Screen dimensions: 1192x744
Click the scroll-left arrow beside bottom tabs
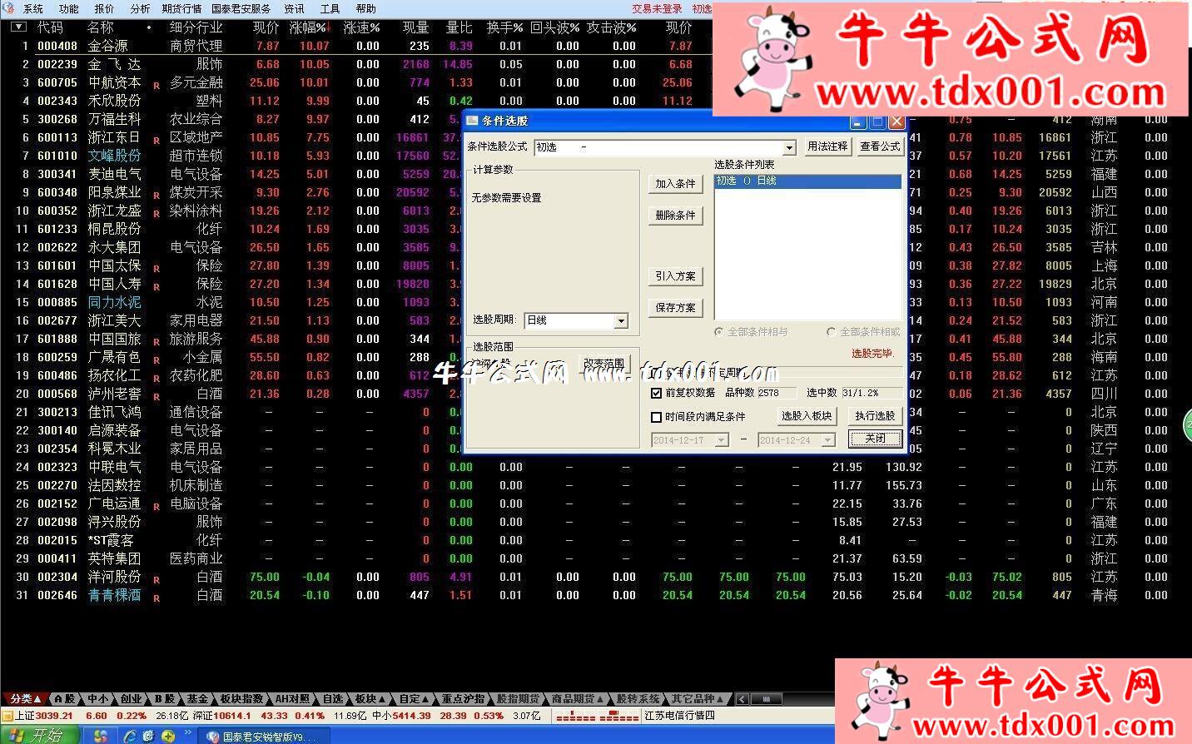click(x=742, y=699)
